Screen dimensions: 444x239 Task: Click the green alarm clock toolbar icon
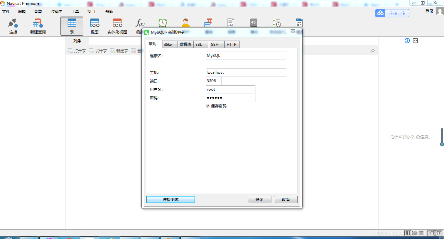pyautogui.click(x=163, y=23)
